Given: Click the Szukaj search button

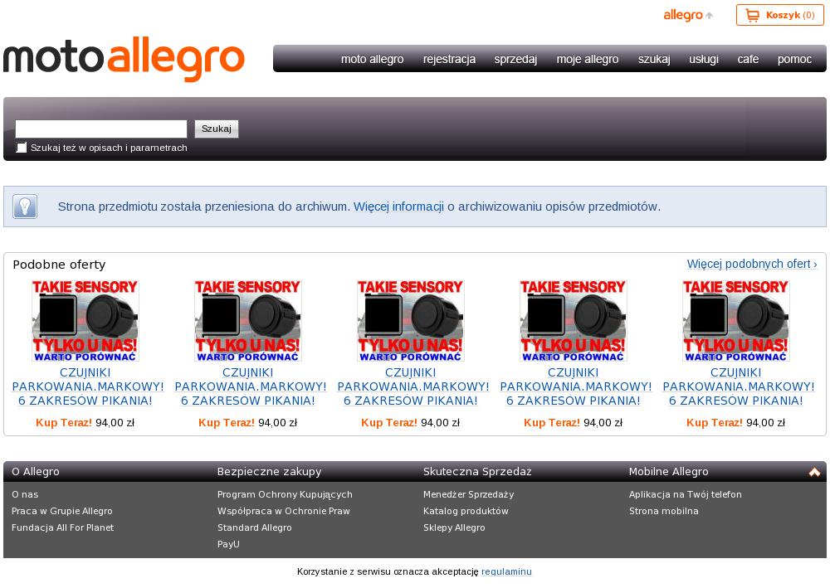Looking at the screenshot, I should point(217,129).
